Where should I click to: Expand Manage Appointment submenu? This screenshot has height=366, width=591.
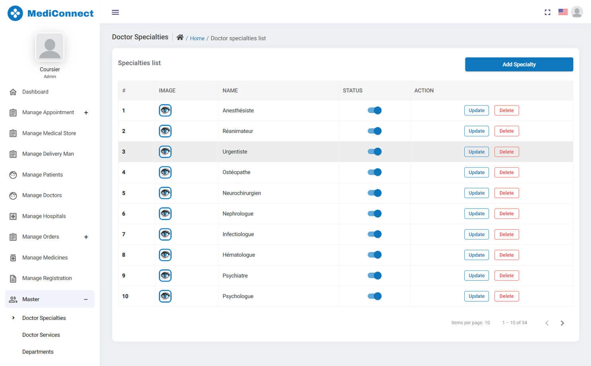click(x=86, y=113)
